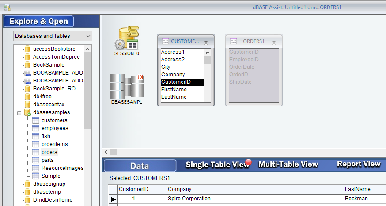Select the BOOKSAMPLE_ADO table icon
This screenshot has width=386, height=206.
27,73
